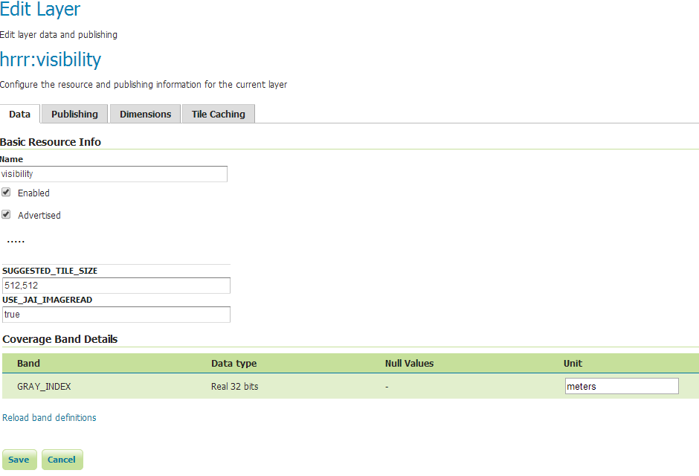Click the Unit column header
Screen dimensions: 699x476
pyautogui.click(x=573, y=363)
